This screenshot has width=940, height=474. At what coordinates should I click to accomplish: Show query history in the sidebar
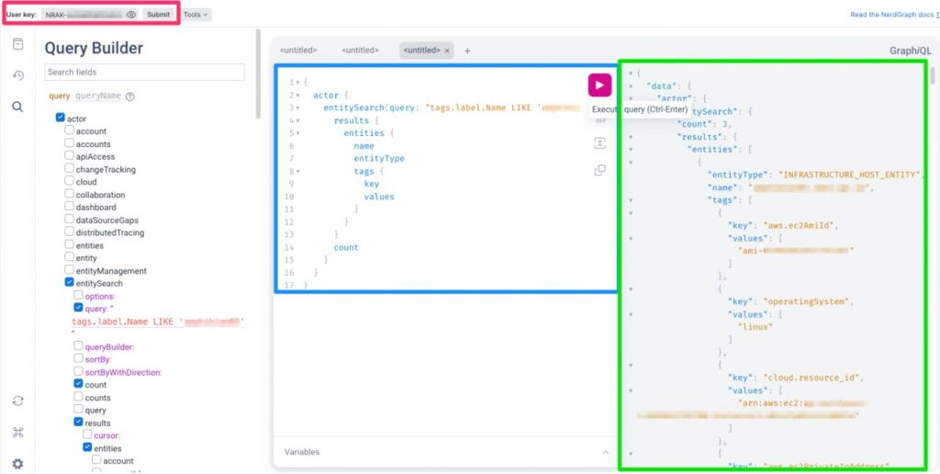tap(17, 75)
